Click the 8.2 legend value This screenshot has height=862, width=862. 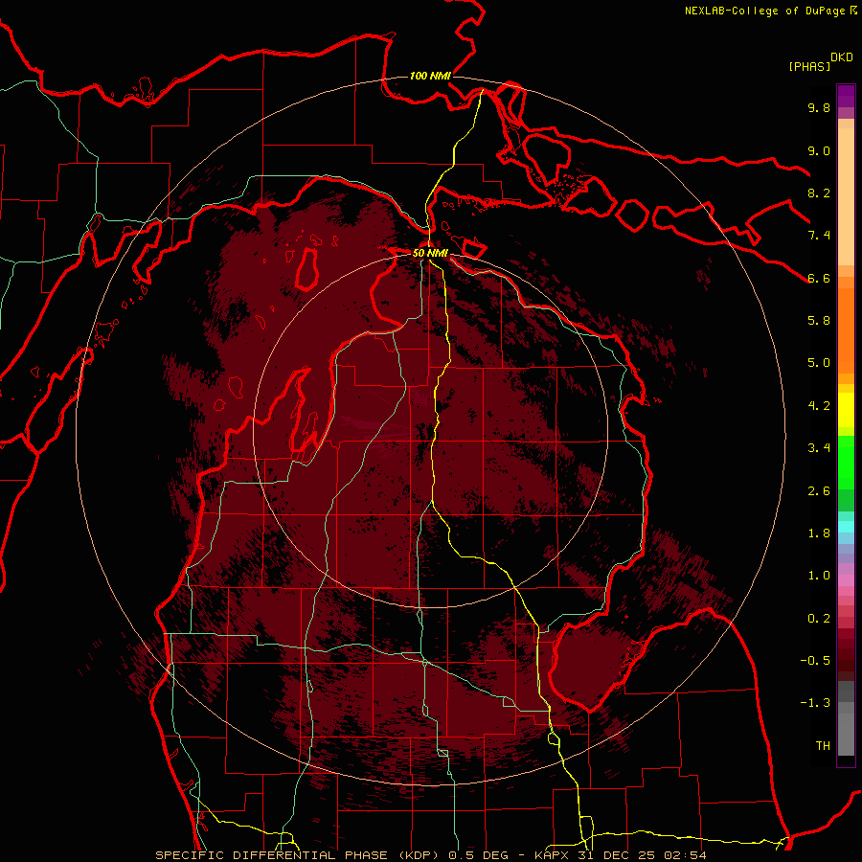point(819,193)
